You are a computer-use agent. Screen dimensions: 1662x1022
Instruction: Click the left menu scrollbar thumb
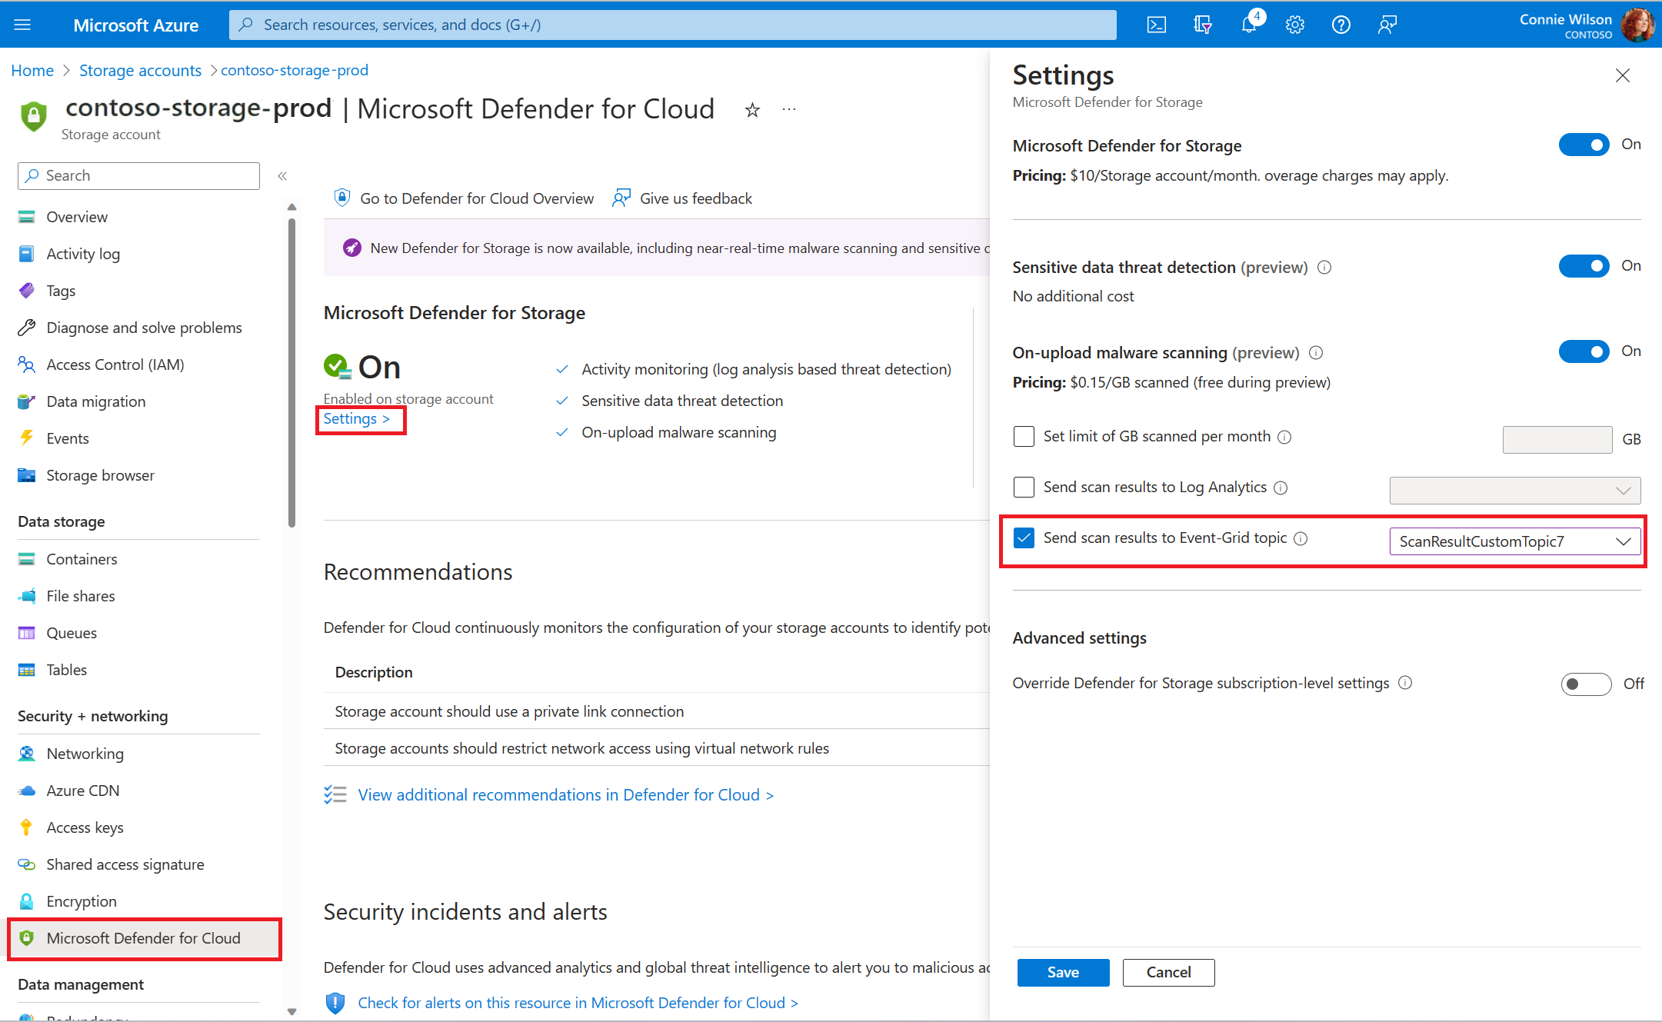pyautogui.click(x=291, y=373)
